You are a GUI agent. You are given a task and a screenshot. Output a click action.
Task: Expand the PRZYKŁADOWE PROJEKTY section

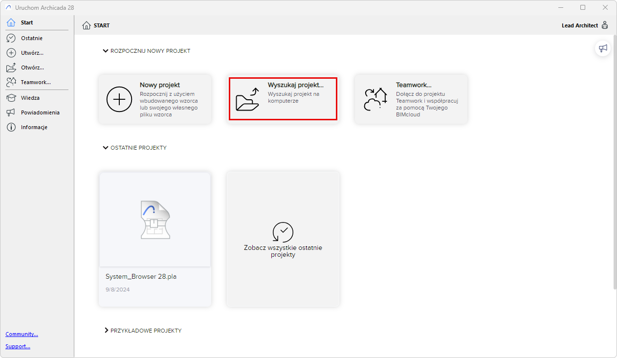tap(106, 331)
